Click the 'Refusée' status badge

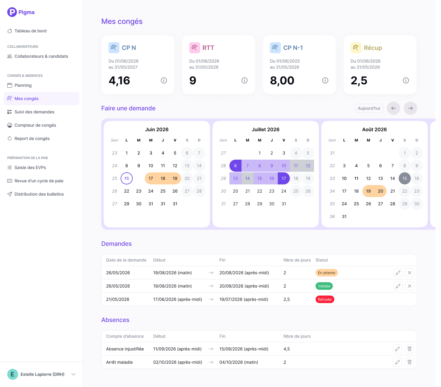coord(325,299)
